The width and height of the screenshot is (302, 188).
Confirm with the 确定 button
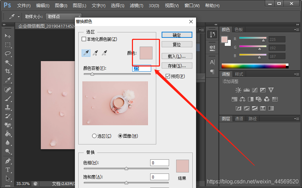[177, 35]
